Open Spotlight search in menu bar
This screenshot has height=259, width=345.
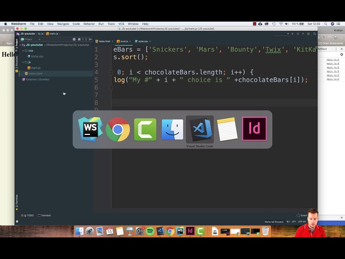pos(326,24)
